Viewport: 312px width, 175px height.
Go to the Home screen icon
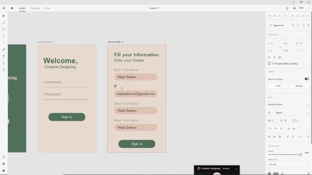pyautogui.click(x=12, y=8)
